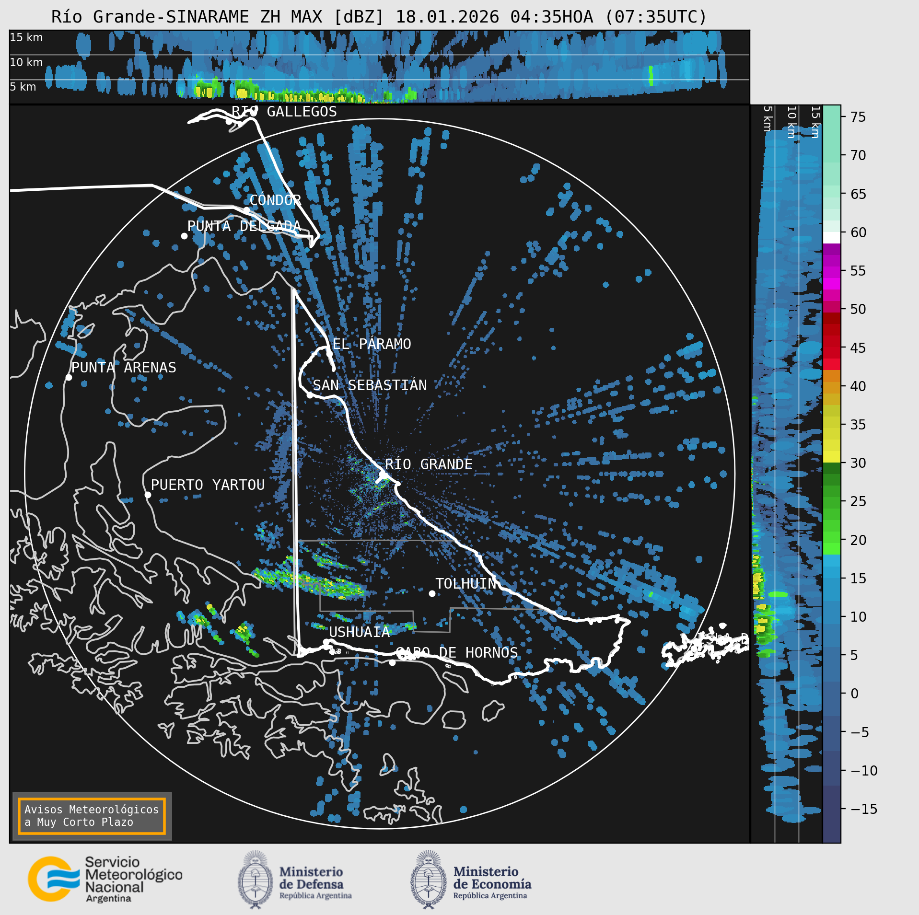Click the Avisos Meteorológicos a Muy Corto Plazo button
The image size is (919, 915).
coord(92,816)
